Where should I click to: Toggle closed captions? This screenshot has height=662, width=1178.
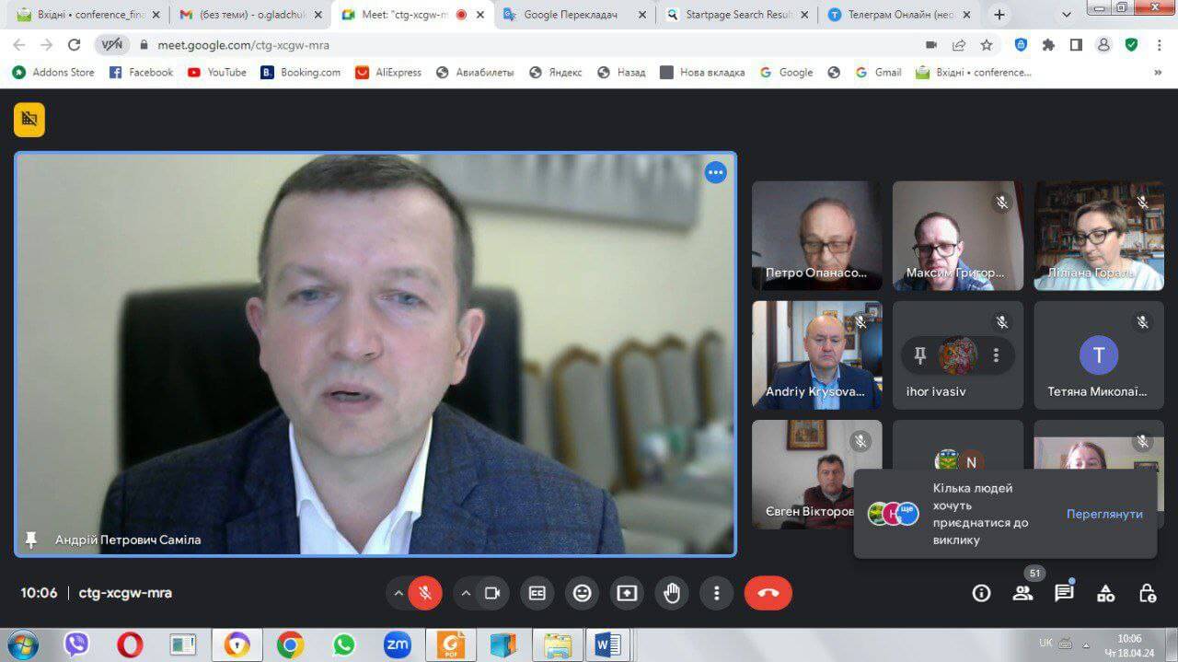point(537,593)
